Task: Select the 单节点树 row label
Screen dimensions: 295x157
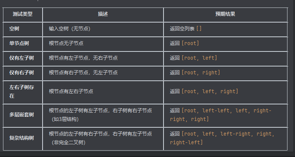Action: pyautogui.click(x=20, y=43)
